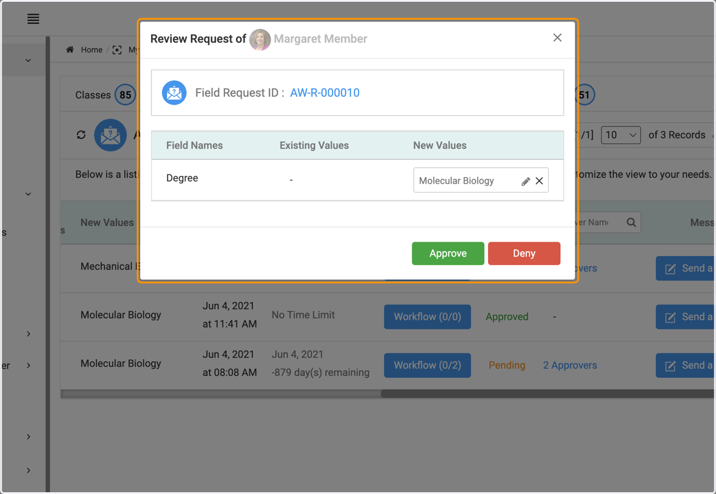Click the Molecular Biology input field

[481, 180]
